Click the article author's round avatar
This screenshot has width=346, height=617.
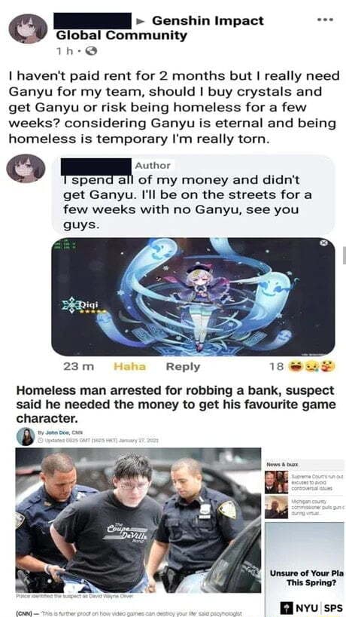(26, 436)
